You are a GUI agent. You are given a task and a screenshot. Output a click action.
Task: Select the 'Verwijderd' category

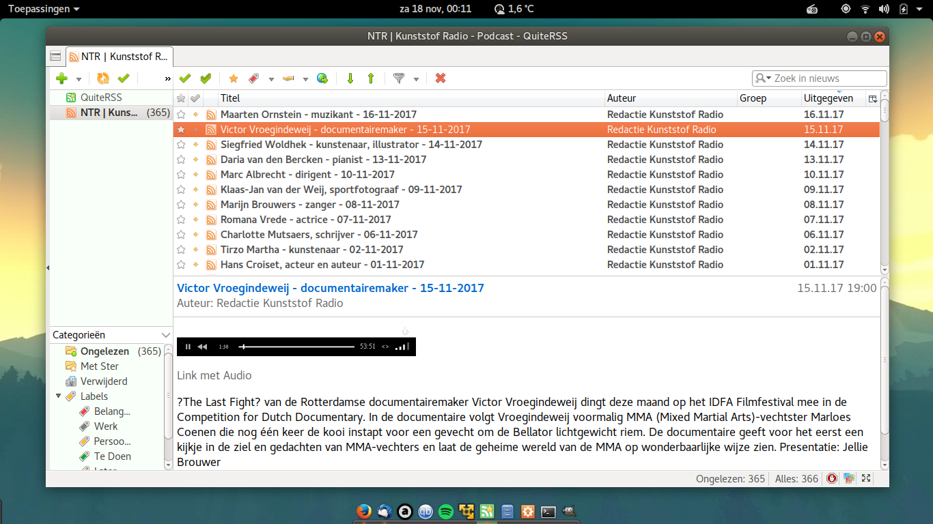[x=104, y=381]
